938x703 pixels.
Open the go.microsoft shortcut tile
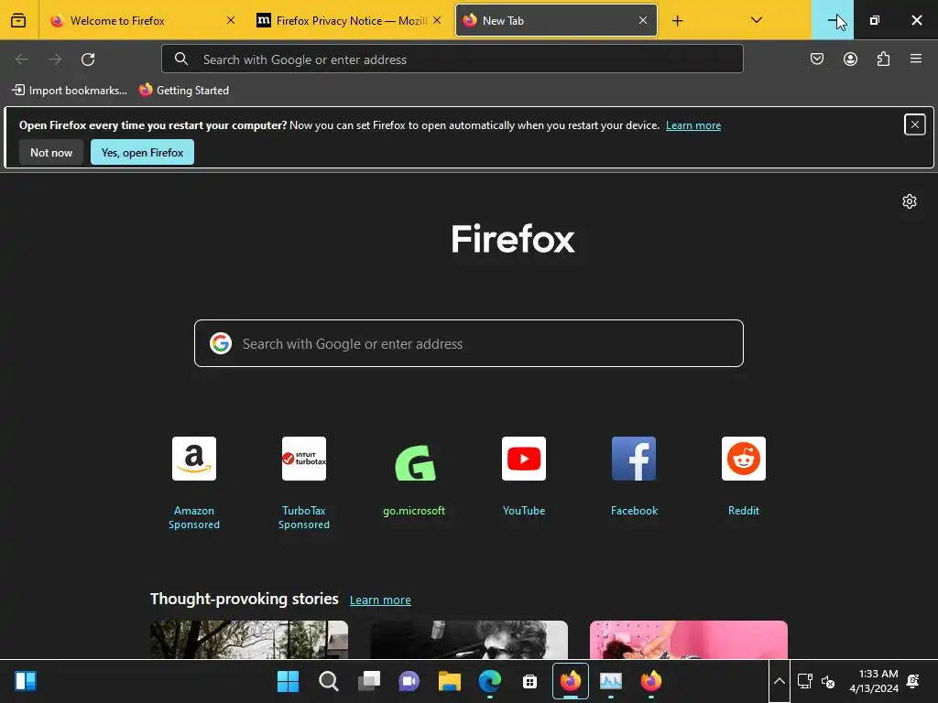coord(414,477)
